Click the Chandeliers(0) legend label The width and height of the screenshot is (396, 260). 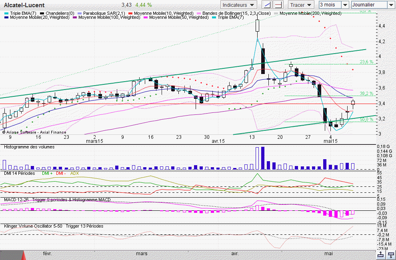tap(60, 13)
